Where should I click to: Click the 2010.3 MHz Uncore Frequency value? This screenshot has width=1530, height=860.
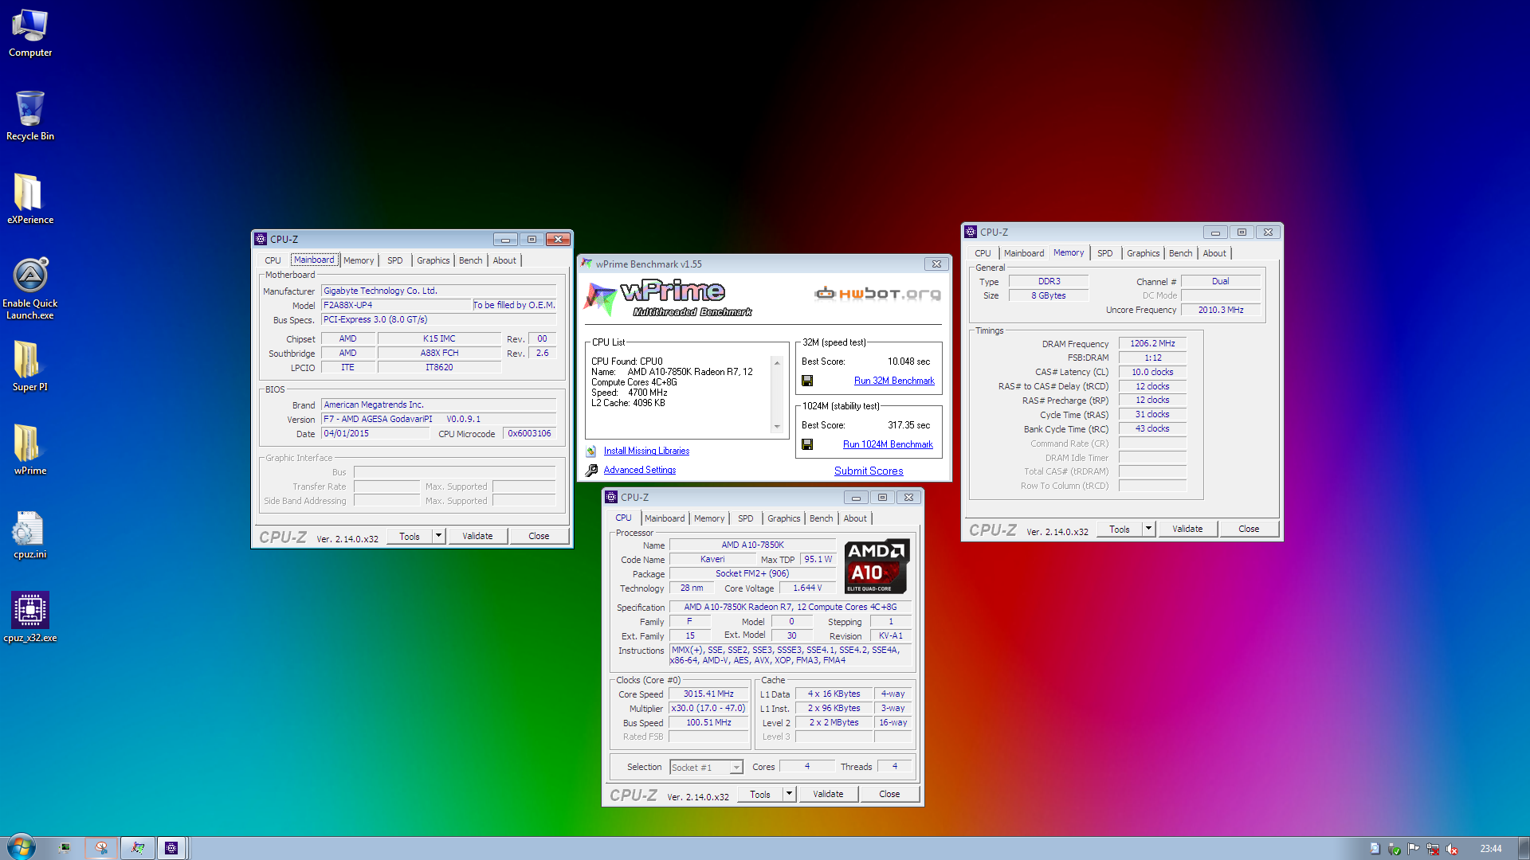(1221, 310)
